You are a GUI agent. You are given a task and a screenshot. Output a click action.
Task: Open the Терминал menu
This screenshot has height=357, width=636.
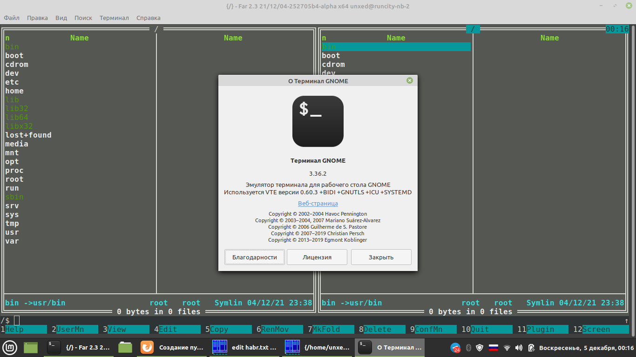pyautogui.click(x=114, y=18)
